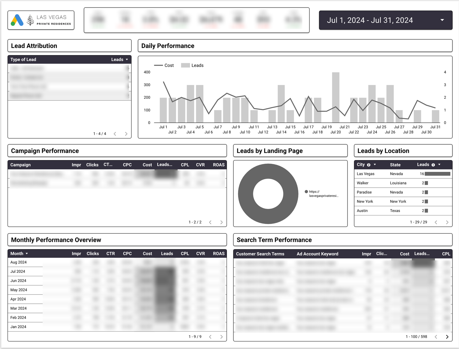Next page arrow in Monthly Performance Overview

222,337
